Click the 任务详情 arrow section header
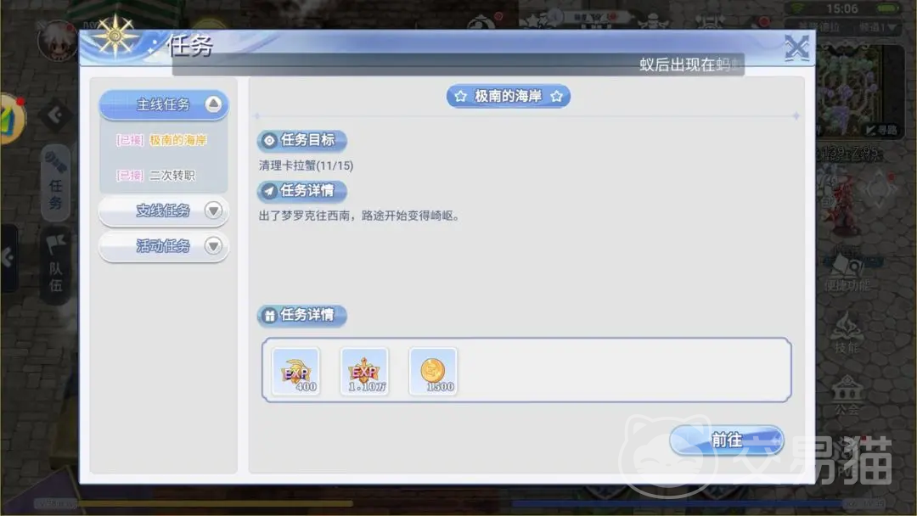This screenshot has height=516, width=917. point(301,190)
